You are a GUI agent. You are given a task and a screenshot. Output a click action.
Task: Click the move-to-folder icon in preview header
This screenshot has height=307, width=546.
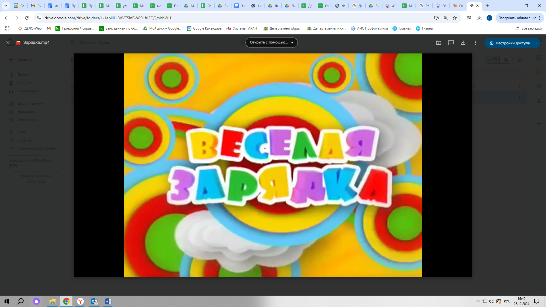tap(439, 43)
